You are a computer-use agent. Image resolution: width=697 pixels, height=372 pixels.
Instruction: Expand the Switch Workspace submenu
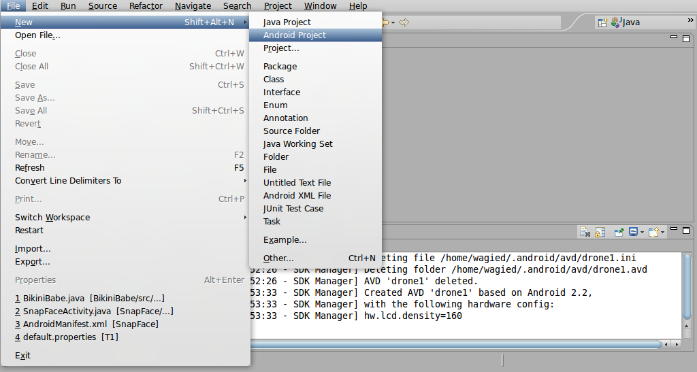(125, 218)
